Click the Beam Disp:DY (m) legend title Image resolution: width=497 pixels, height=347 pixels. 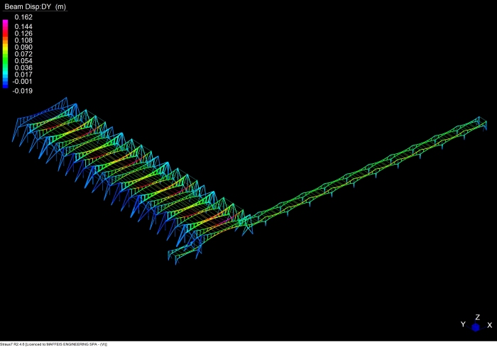[35, 6]
